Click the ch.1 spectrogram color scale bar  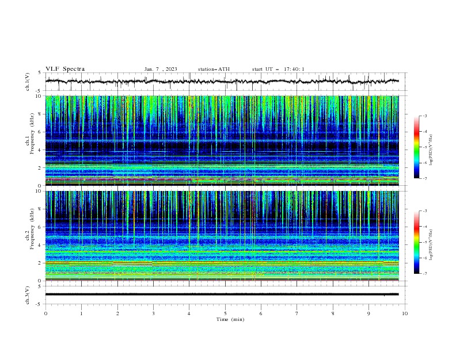416,147
